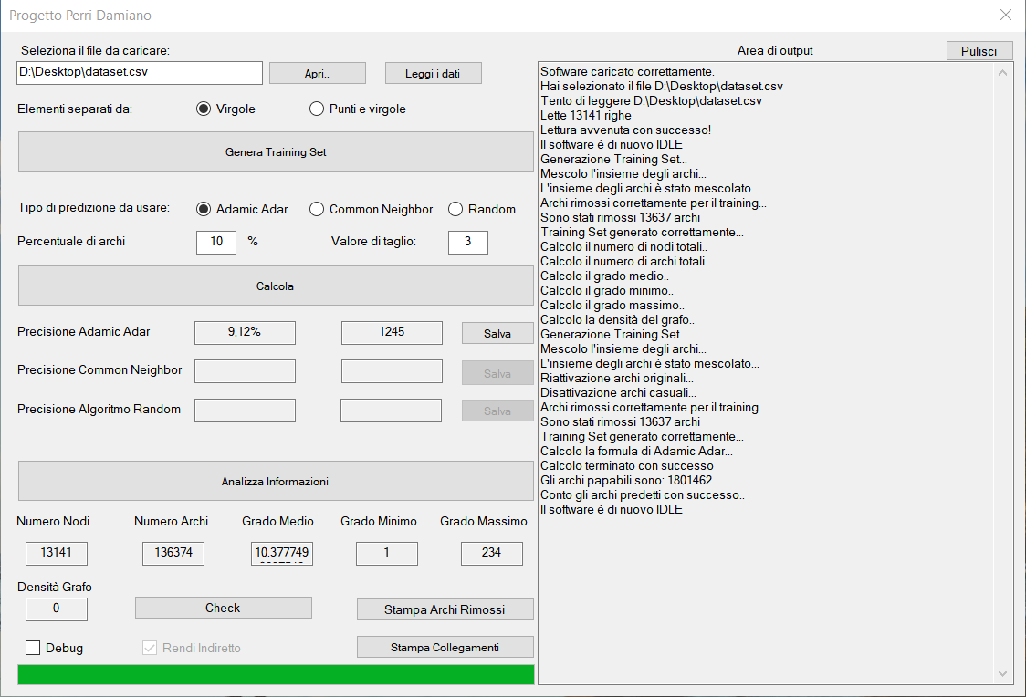Click the Analizza Informazioni button
This screenshot has height=697, width=1026.
click(276, 481)
